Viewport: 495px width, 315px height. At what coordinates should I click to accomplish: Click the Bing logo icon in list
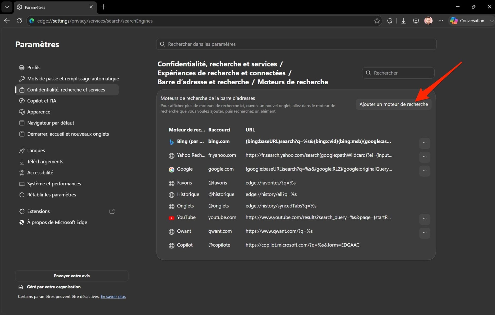point(171,142)
